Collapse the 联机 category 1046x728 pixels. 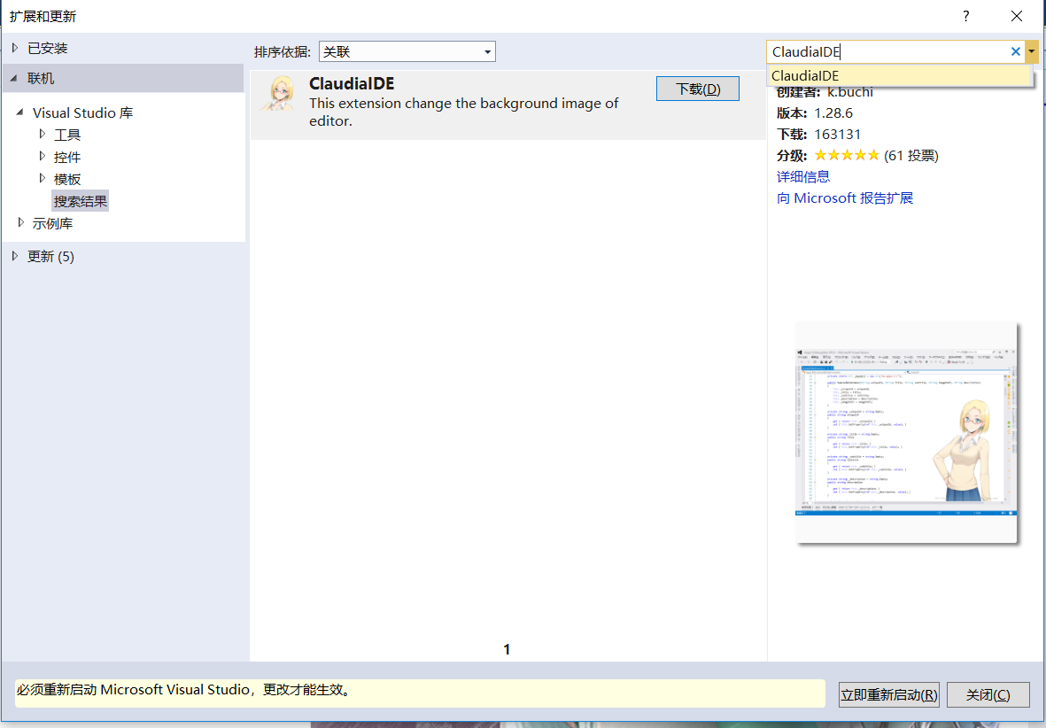coord(14,78)
